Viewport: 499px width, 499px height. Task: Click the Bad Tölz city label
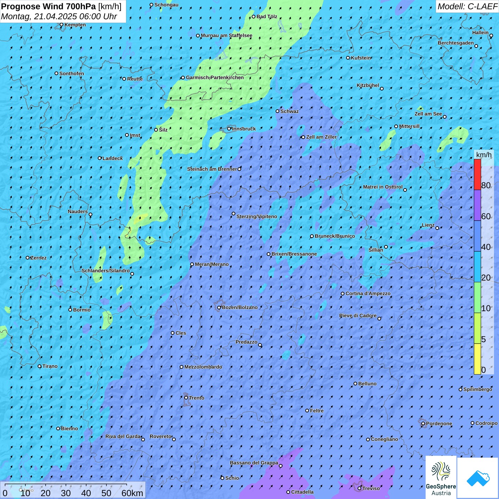click(x=267, y=16)
